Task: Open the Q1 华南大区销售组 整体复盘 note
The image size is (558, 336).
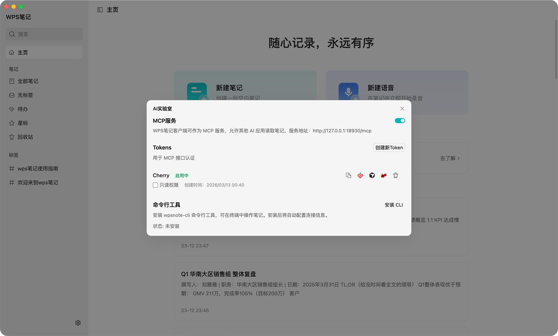Action: click(218, 274)
